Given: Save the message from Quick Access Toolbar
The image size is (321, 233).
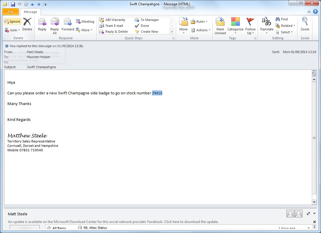Looking at the screenshot, I should tap(13, 4).
